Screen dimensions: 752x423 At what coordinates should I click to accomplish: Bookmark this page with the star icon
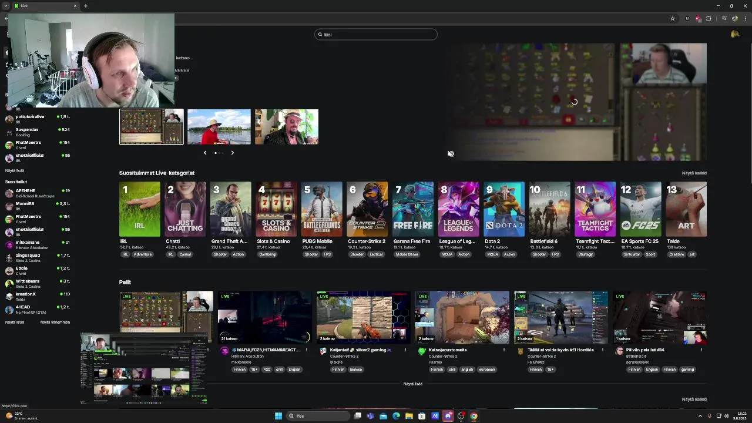[x=673, y=19]
